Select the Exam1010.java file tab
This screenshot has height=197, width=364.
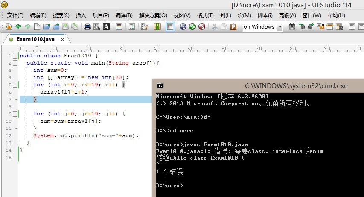[35, 39]
